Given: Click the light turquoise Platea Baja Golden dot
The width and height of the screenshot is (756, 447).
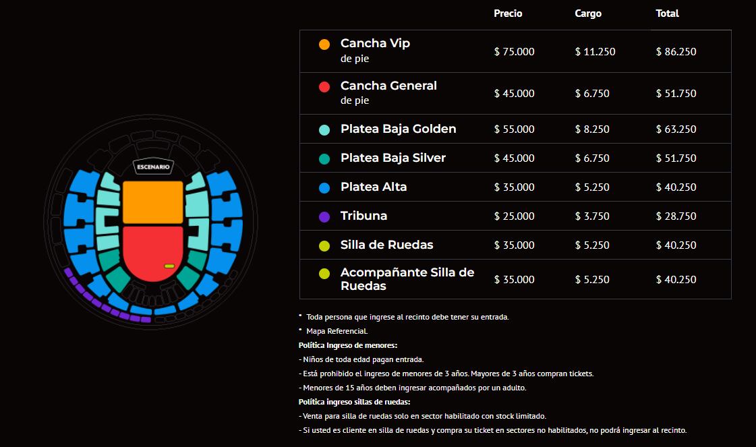Looking at the screenshot, I should pos(324,129).
